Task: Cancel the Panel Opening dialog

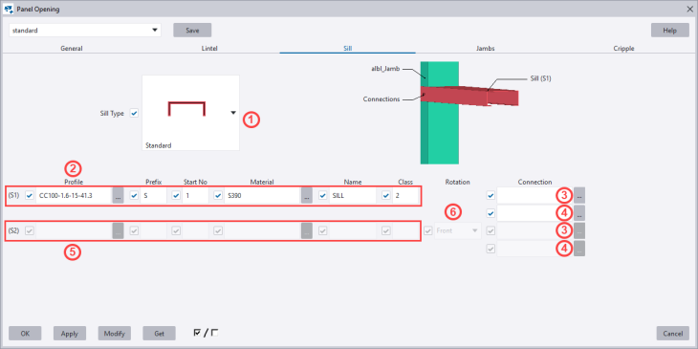Action: tap(672, 333)
